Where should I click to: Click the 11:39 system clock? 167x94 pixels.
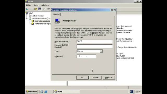(x=138, y=92)
